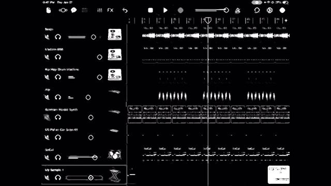Start recording with the round Record button

coord(180,10)
